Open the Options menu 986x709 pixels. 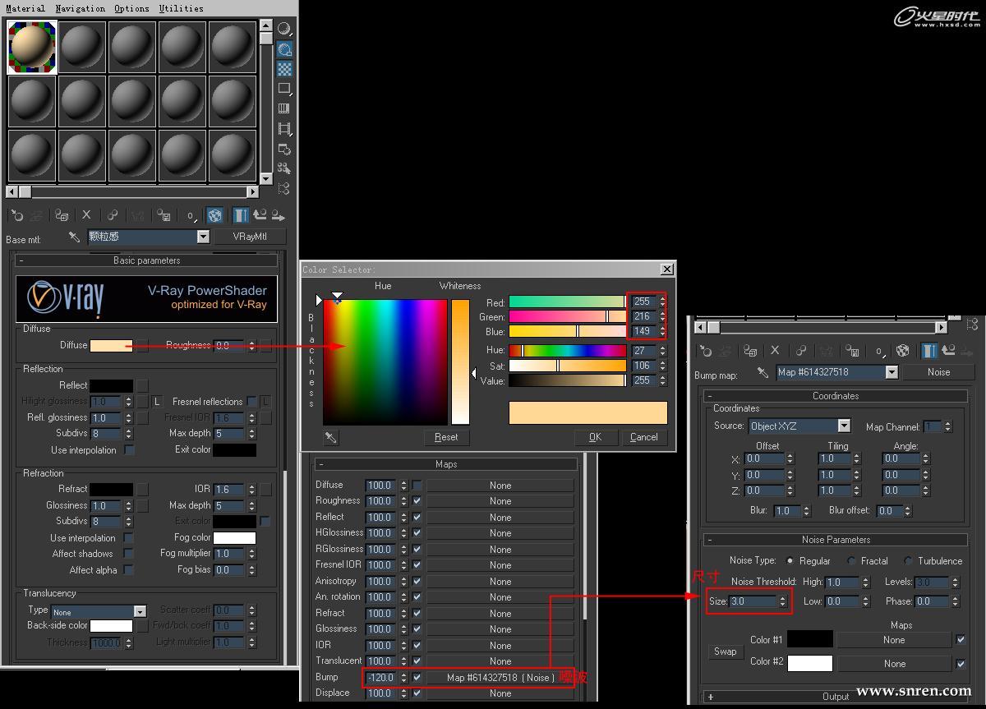point(131,8)
